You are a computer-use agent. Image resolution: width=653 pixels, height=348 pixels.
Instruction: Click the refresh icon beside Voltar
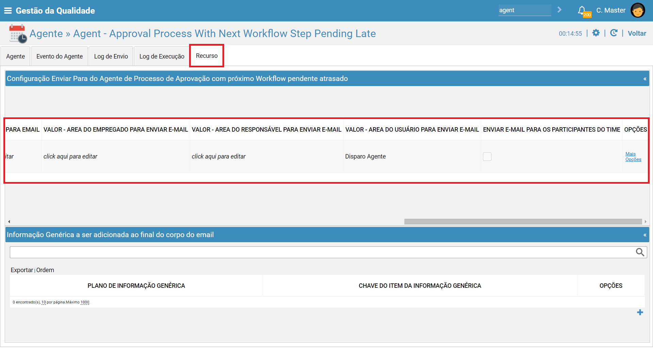[x=614, y=33]
